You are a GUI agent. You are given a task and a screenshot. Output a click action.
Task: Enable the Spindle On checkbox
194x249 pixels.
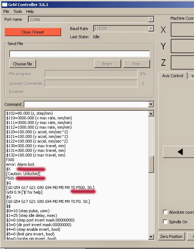pyautogui.click(x=165, y=222)
